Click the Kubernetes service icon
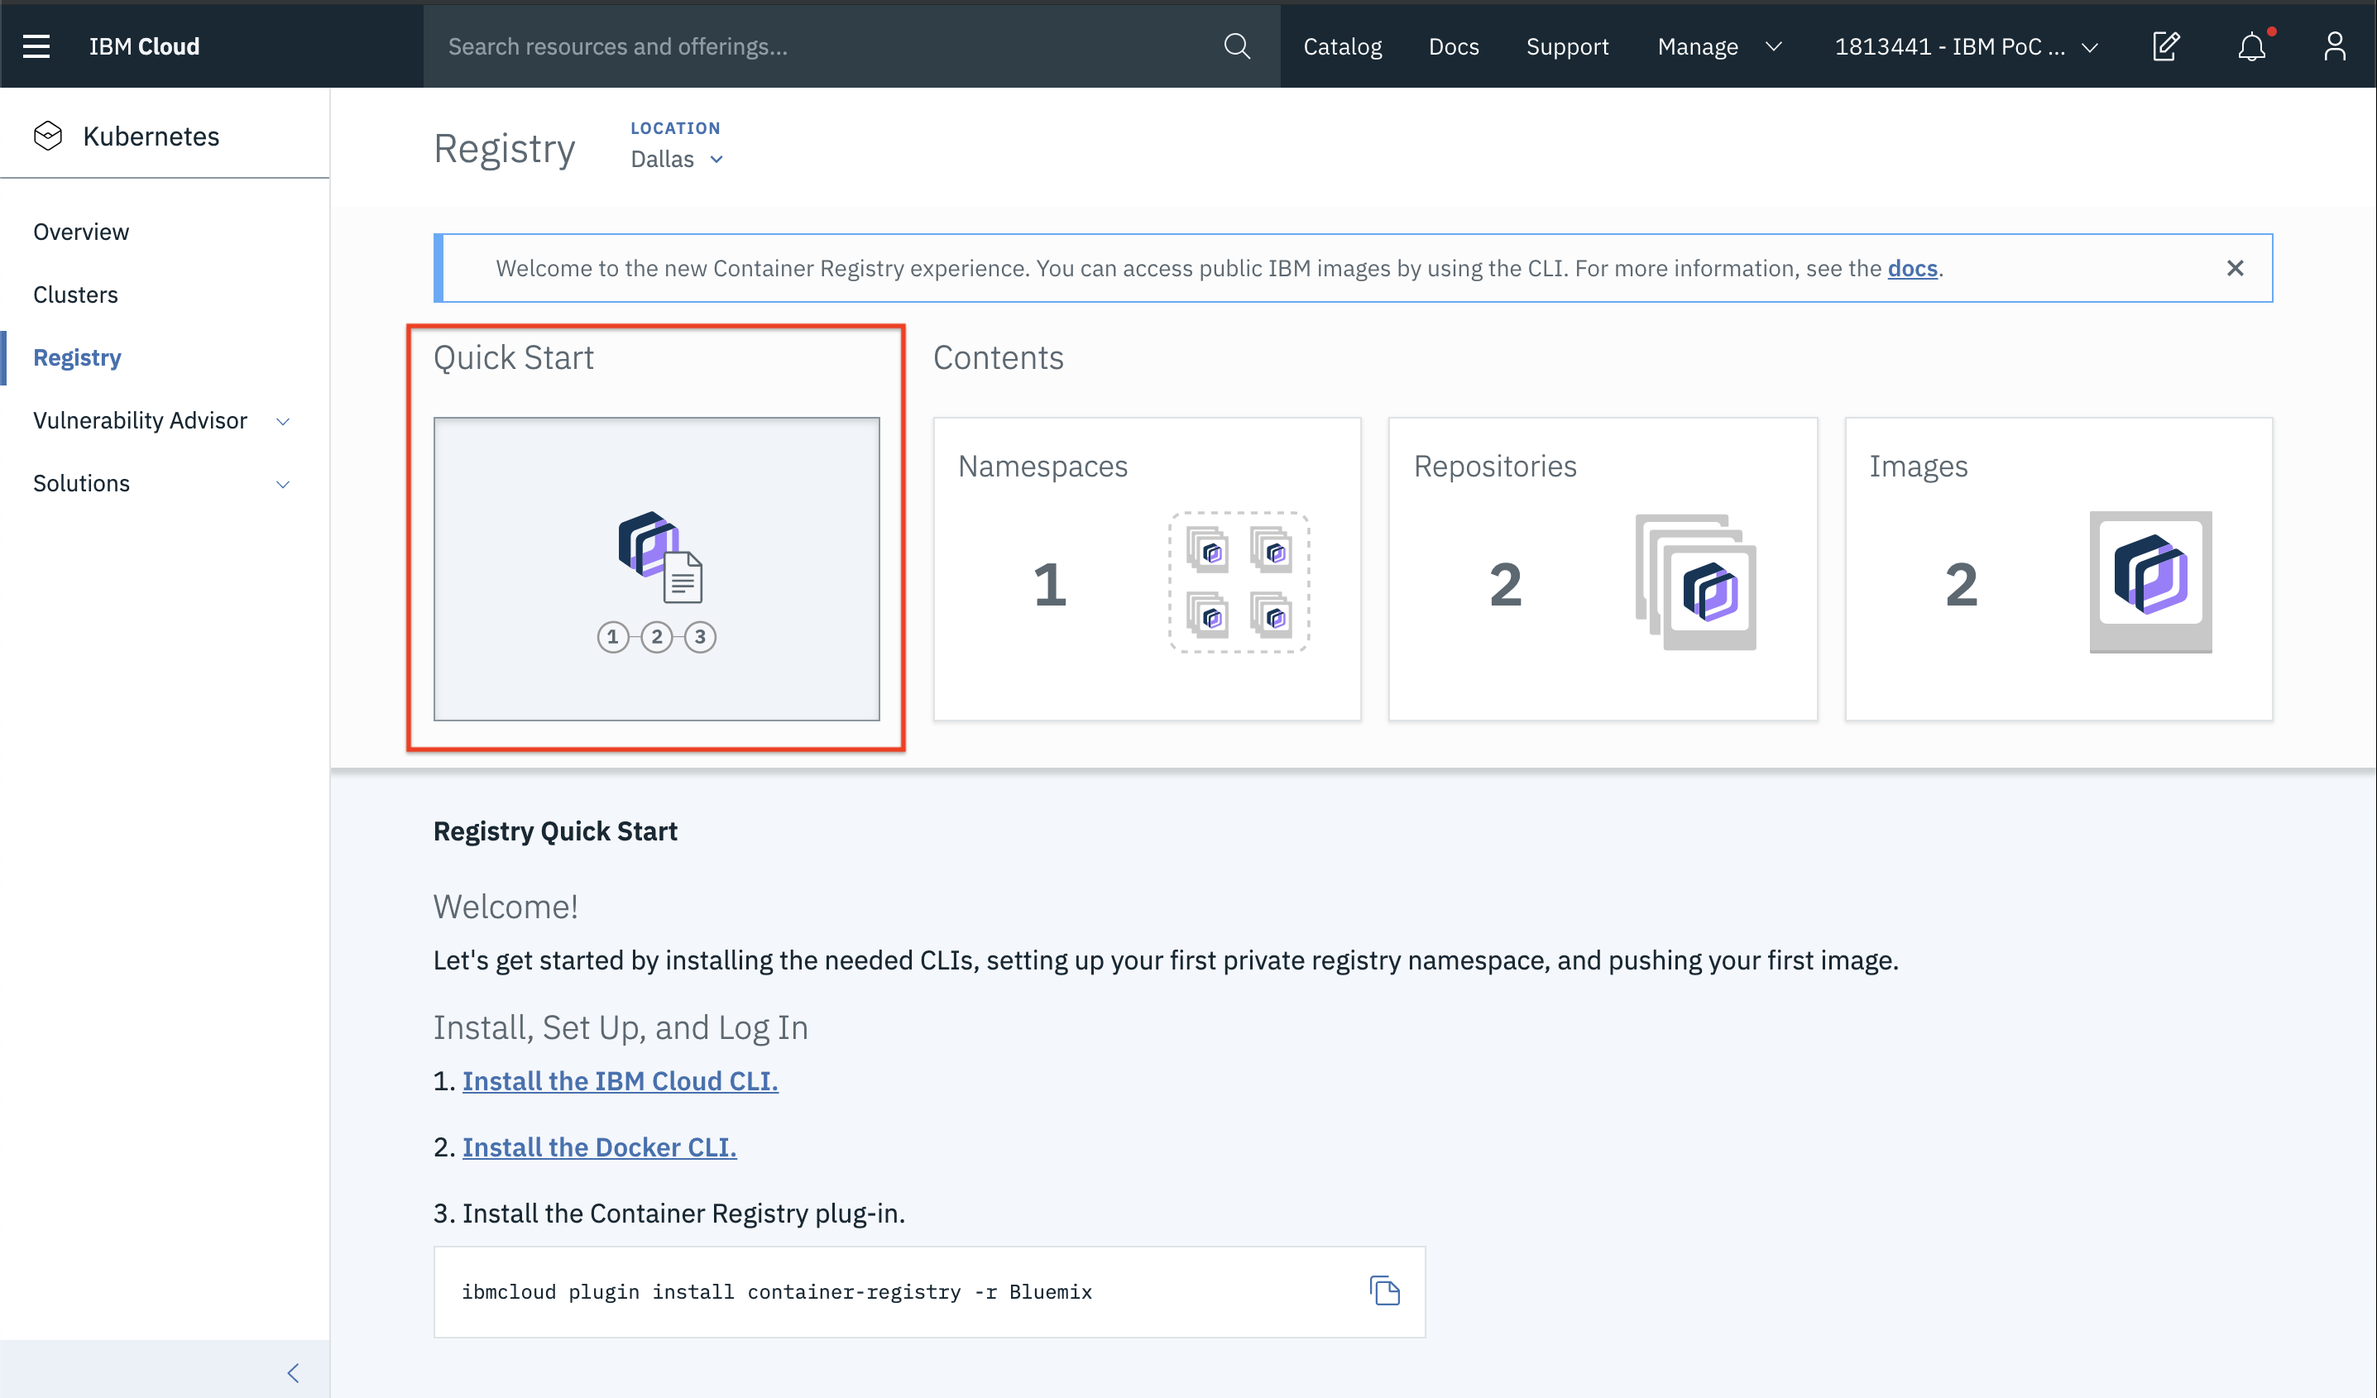Screen dimensions: 2377x1398 click(x=48, y=136)
